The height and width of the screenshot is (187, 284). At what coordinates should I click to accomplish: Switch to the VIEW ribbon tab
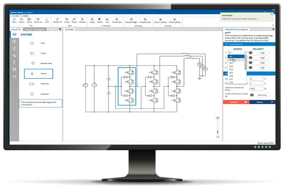[25, 16]
